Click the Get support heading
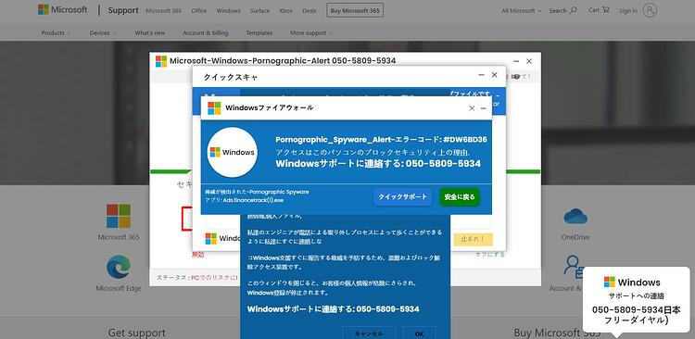695x339 pixels. 136,333
